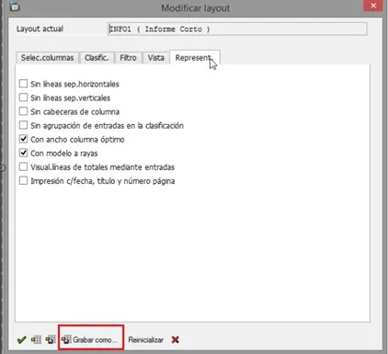The width and height of the screenshot is (388, 354).
Task: Click the Layout actual field INFO1
Action: pyautogui.click(x=237, y=29)
